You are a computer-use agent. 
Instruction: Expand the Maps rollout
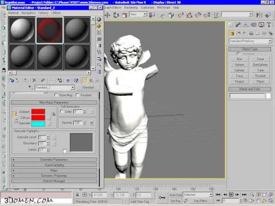[54, 170]
